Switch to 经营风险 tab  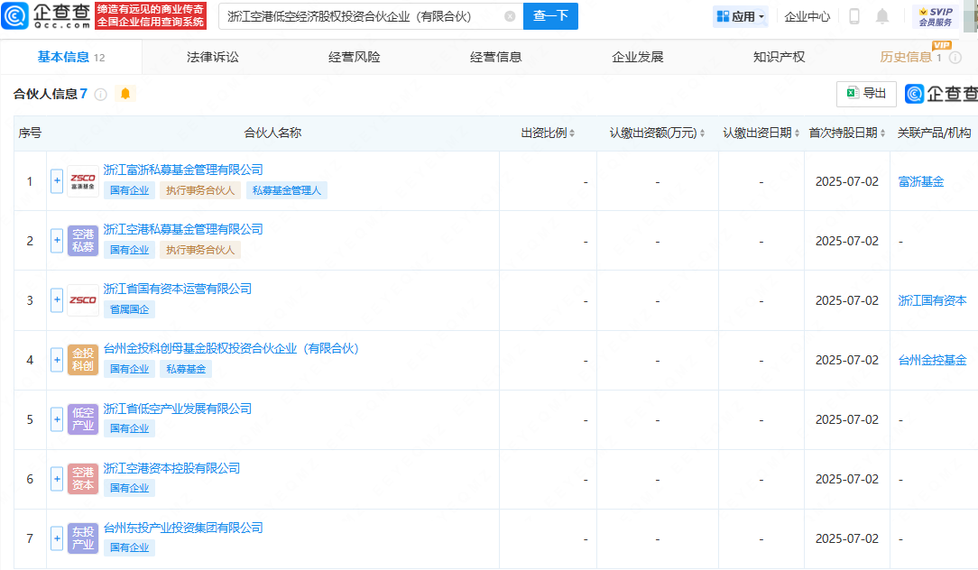(x=355, y=58)
